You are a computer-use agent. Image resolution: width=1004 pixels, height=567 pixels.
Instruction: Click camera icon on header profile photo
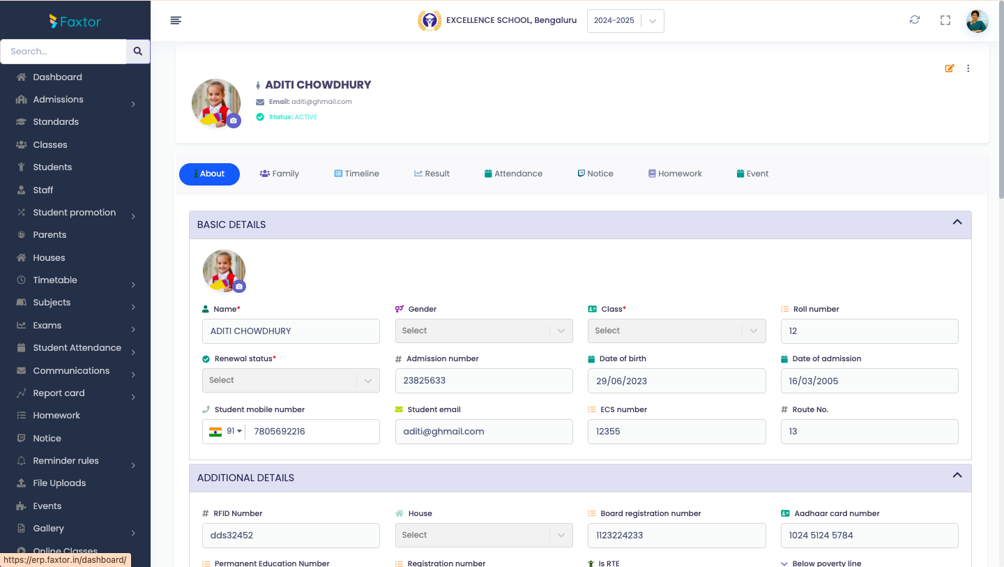[234, 121]
